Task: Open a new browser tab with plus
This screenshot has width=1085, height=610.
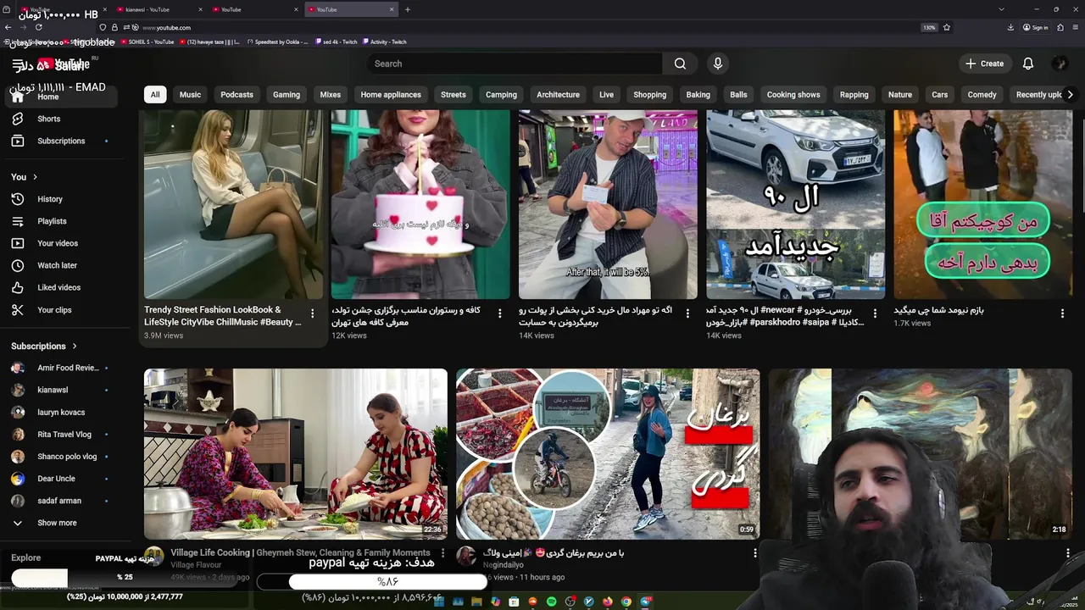Action: click(408, 9)
